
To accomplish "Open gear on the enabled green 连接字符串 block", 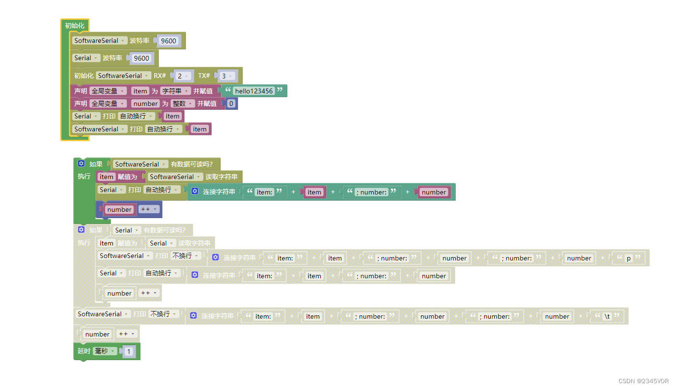I will [x=195, y=192].
